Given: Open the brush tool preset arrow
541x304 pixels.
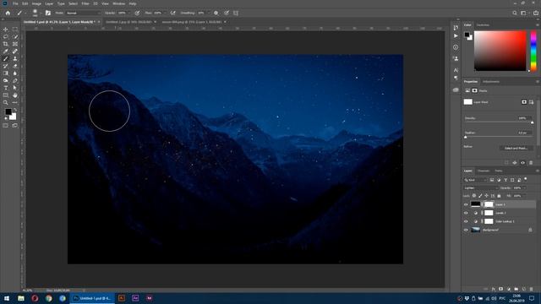Looking at the screenshot, I should click(x=25, y=14).
